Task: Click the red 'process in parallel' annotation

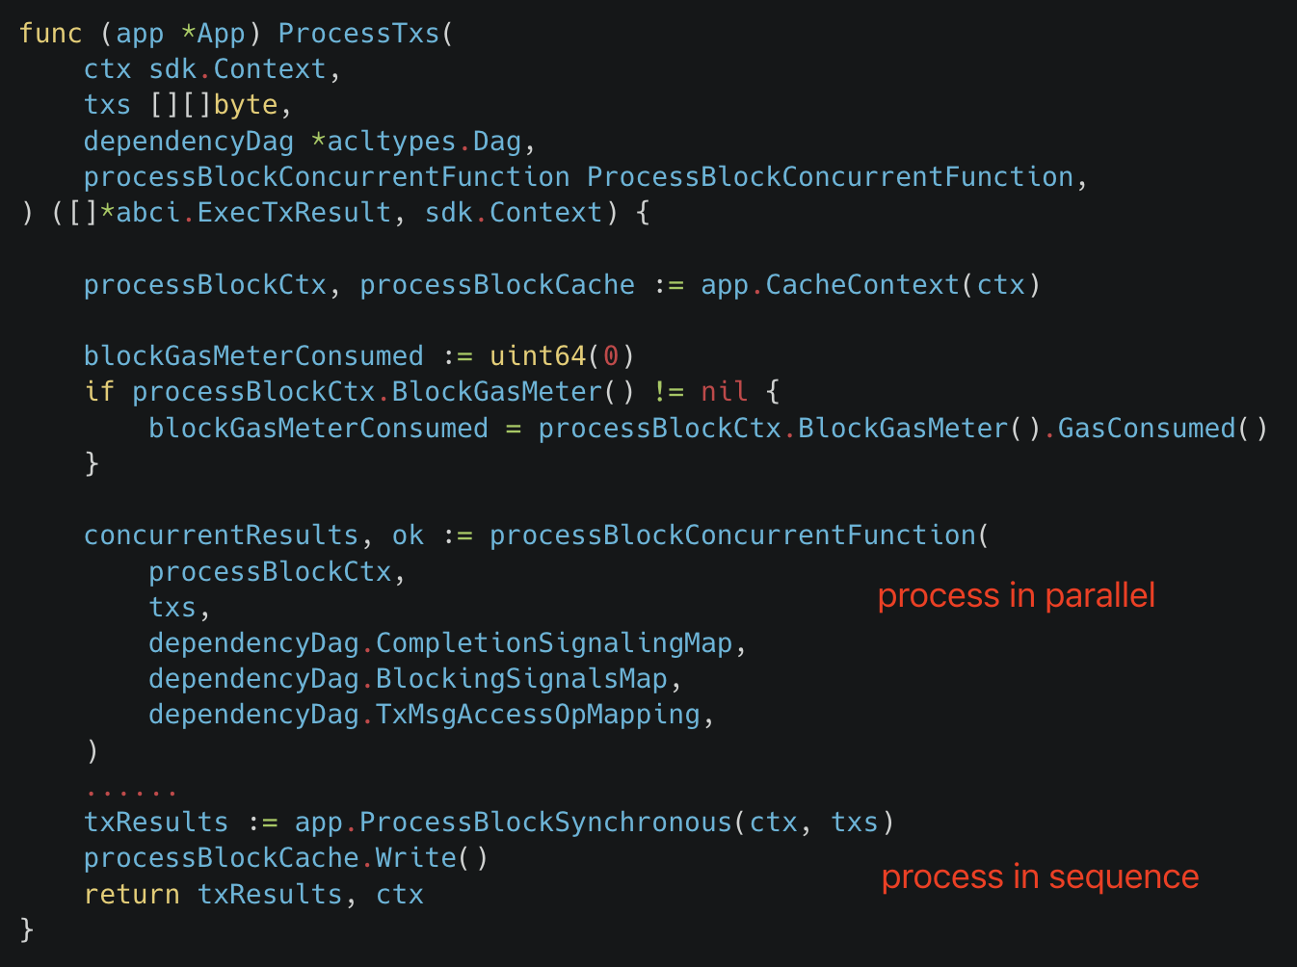Action: tap(1016, 596)
